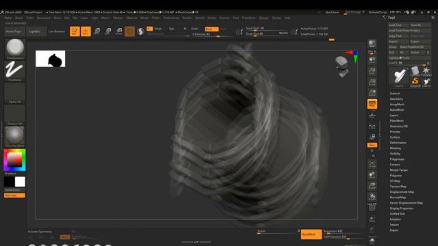Open the Alpha menu
This screenshot has width=438, height=246.
[x=8, y=18]
